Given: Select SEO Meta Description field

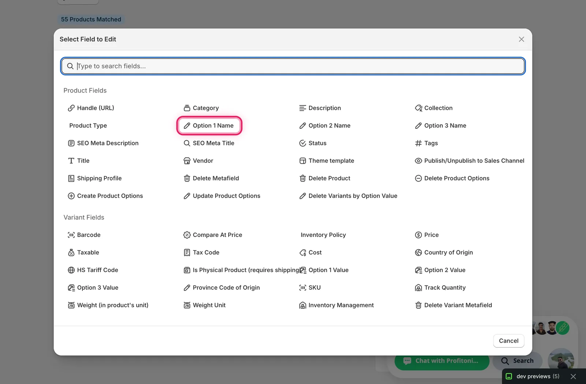Looking at the screenshot, I should [x=103, y=143].
